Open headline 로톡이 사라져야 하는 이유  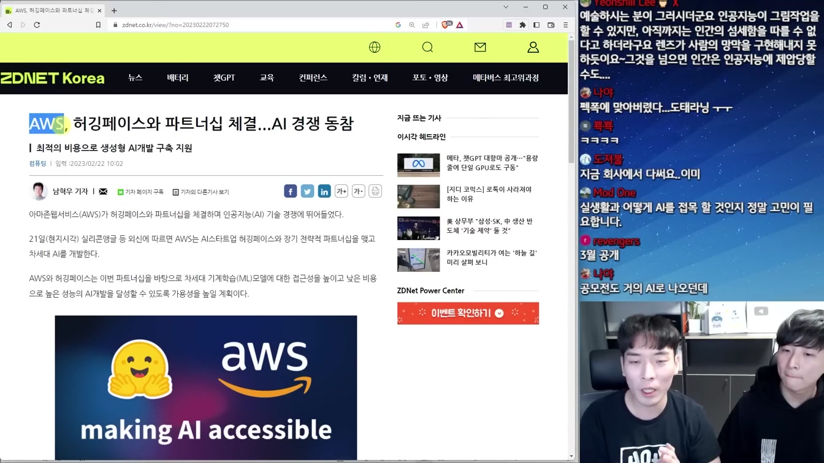[x=489, y=194]
